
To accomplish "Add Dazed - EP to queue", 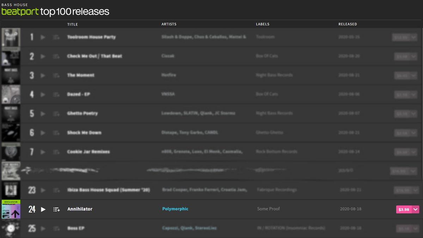I will click(x=56, y=94).
